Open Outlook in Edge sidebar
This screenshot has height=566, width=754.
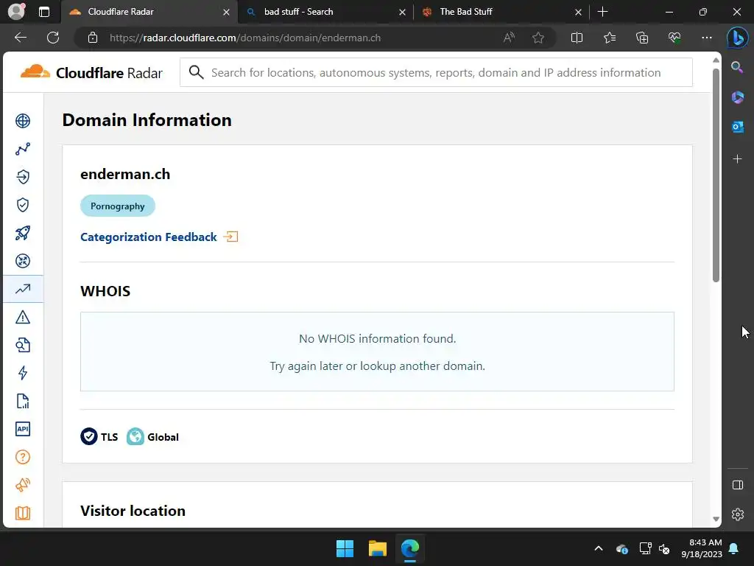[x=737, y=127]
